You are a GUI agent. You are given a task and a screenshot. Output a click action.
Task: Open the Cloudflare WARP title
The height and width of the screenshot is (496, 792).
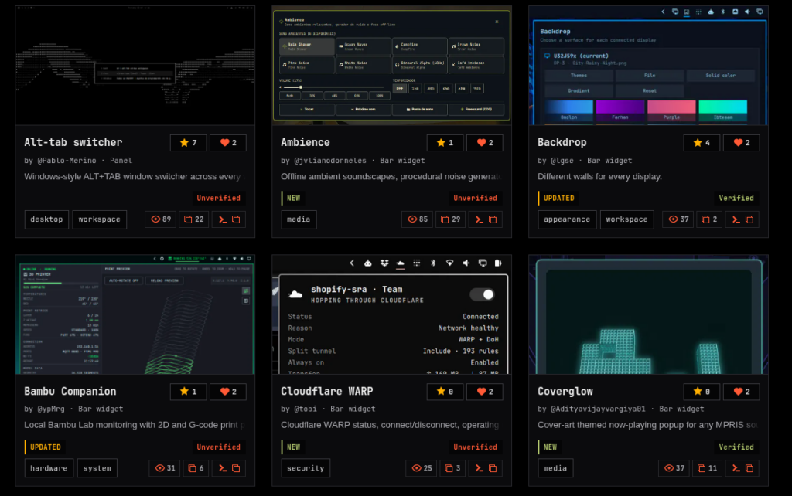[327, 391]
